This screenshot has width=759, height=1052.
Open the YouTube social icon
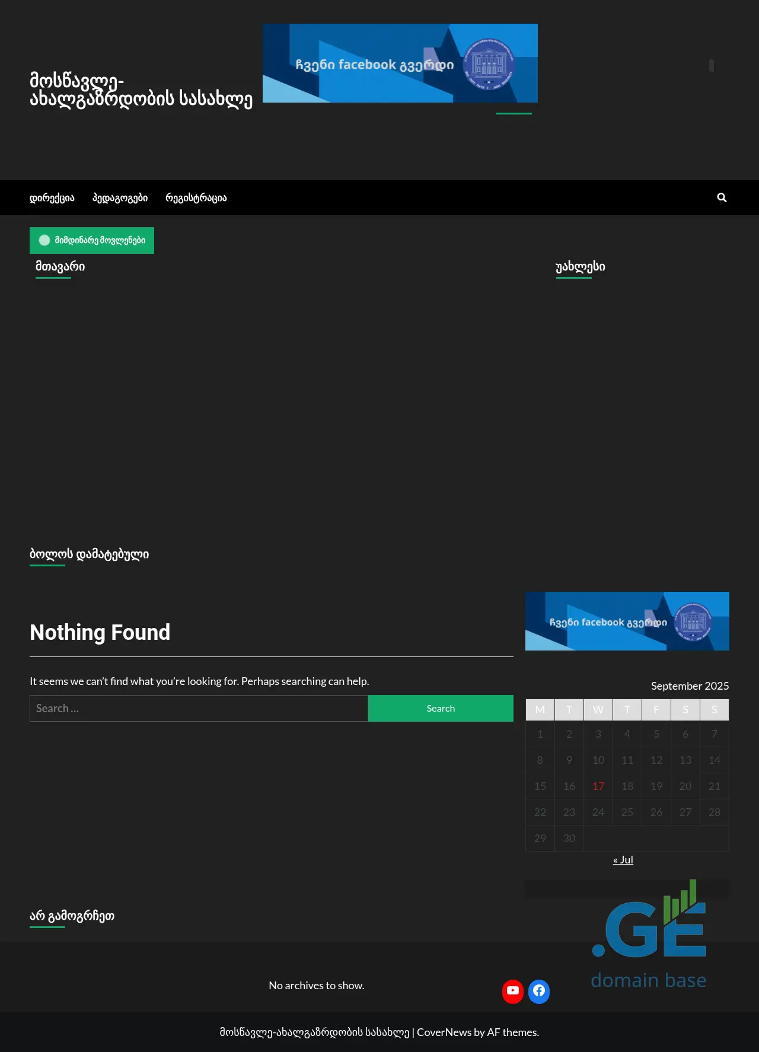pos(513,991)
